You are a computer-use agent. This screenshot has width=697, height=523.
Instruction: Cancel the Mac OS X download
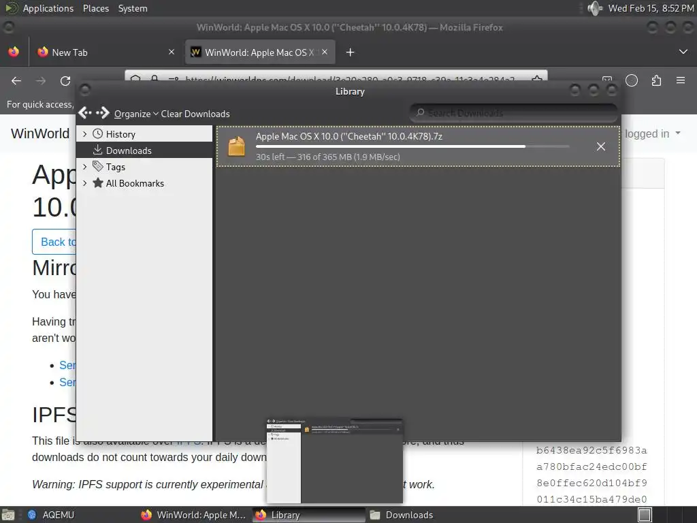(x=600, y=146)
